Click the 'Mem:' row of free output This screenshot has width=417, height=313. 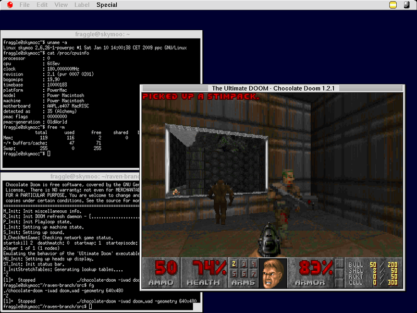tap(66, 138)
